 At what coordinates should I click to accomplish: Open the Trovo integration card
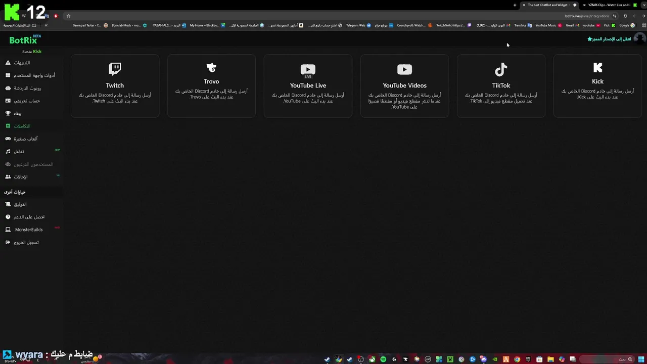click(x=211, y=86)
